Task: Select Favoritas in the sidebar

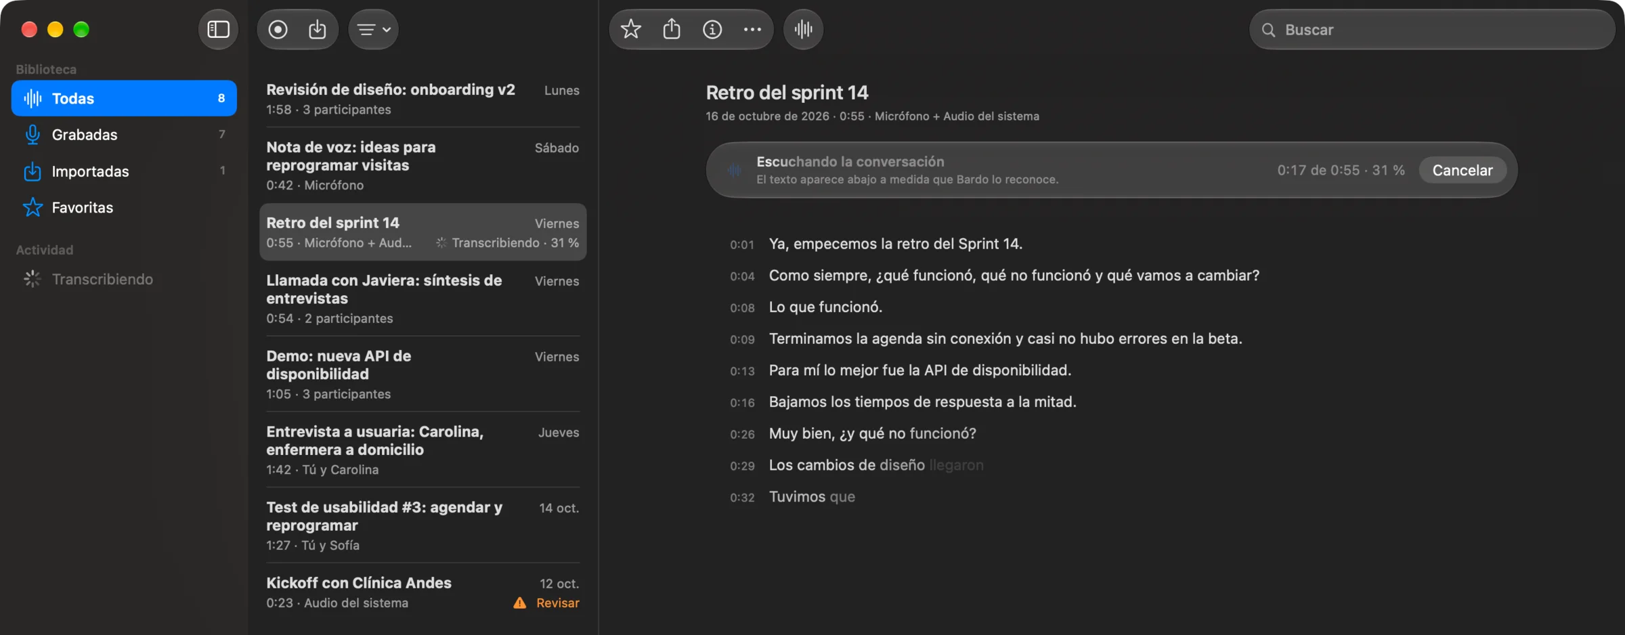Action: 124,207
